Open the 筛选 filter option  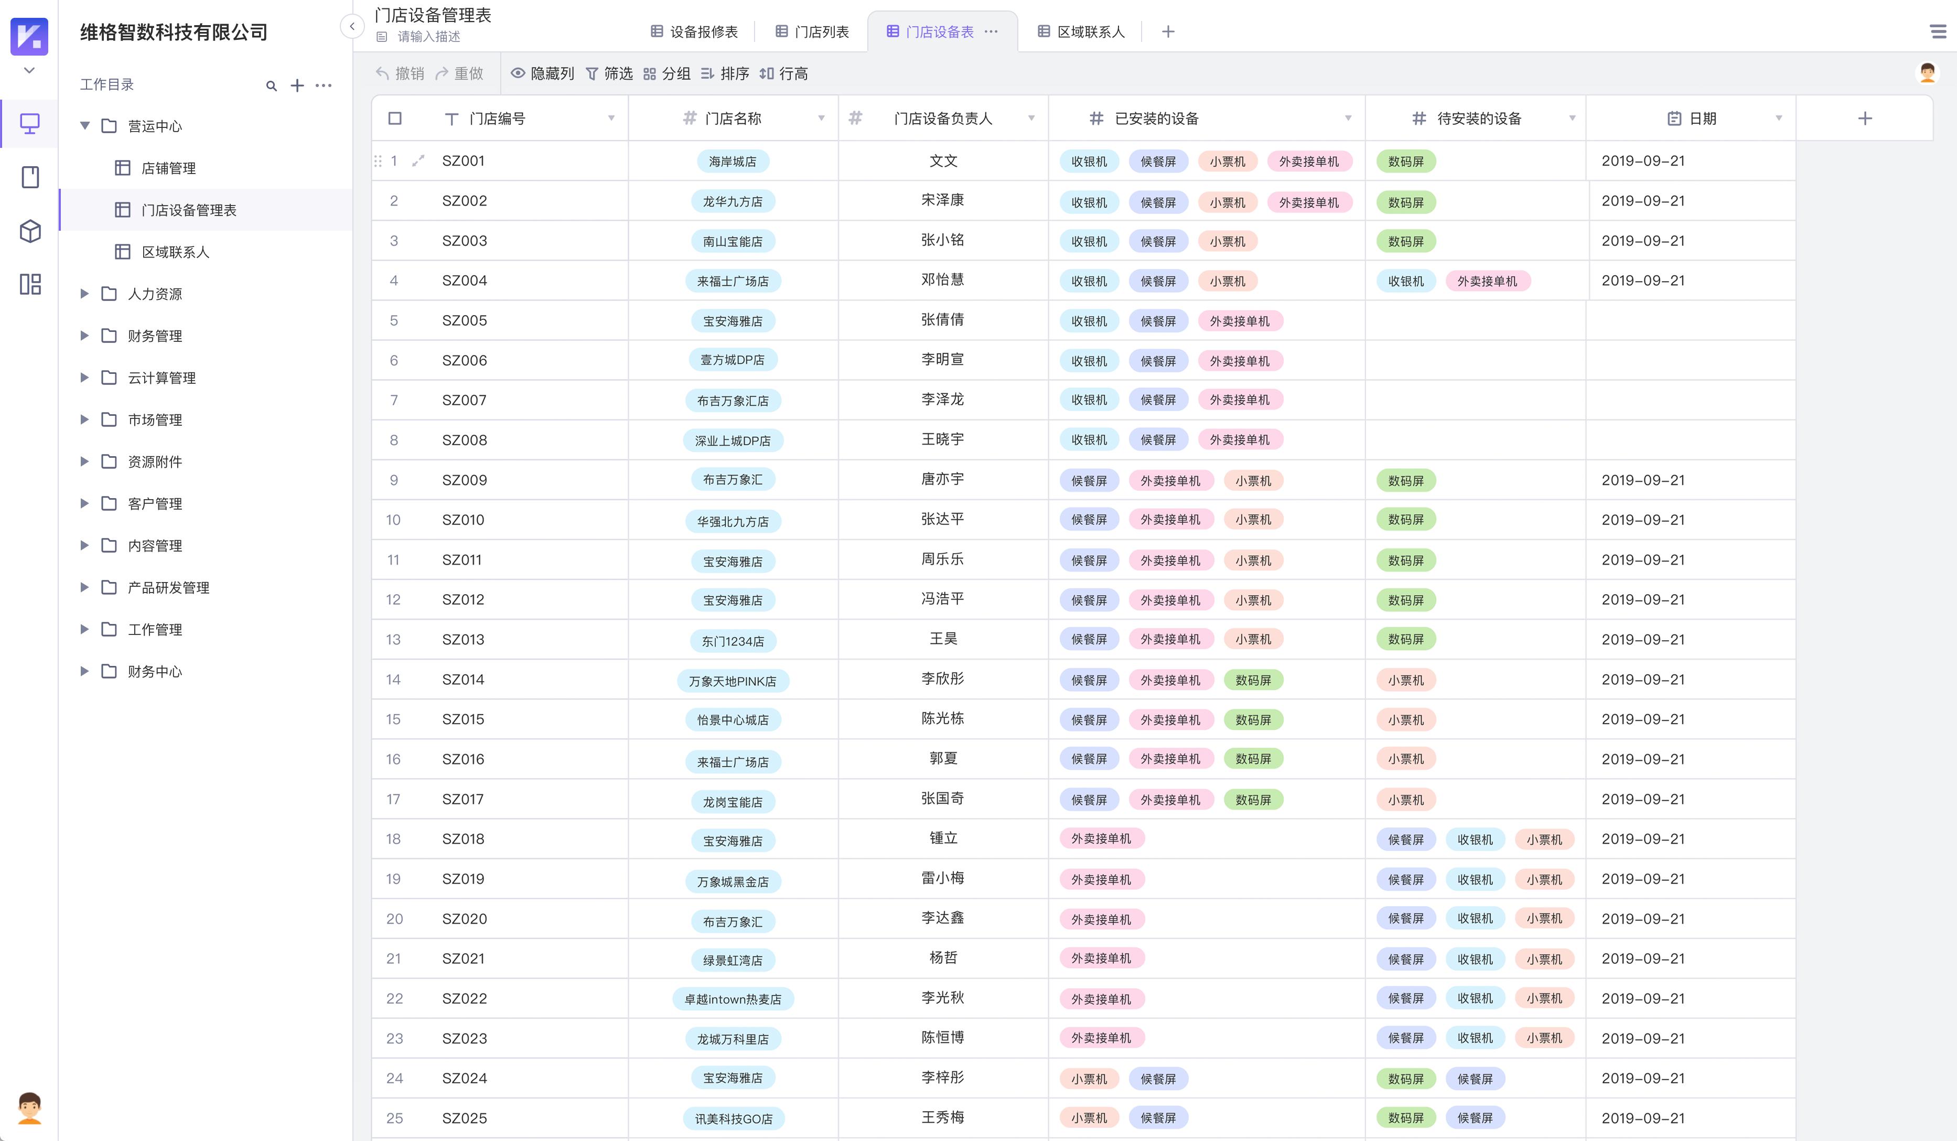pos(609,73)
